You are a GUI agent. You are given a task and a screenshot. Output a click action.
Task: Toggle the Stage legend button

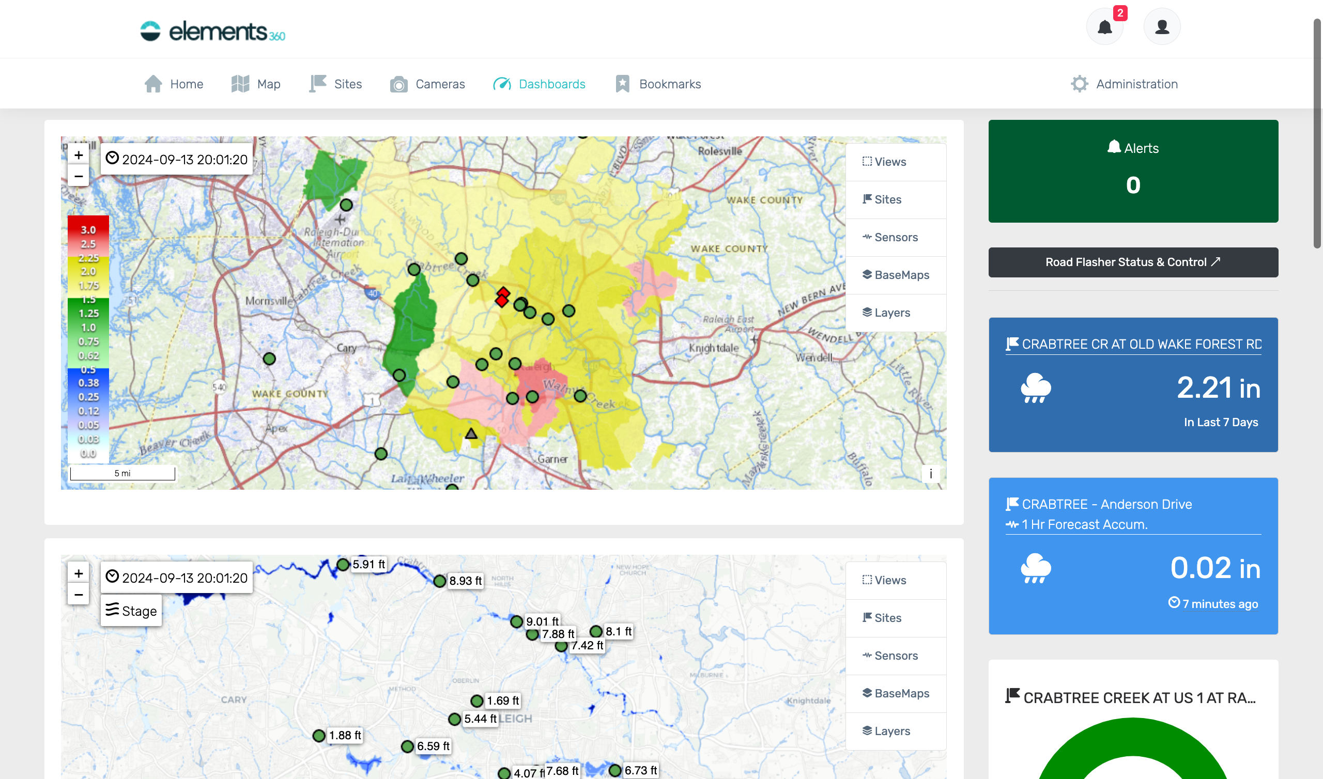pyautogui.click(x=131, y=611)
